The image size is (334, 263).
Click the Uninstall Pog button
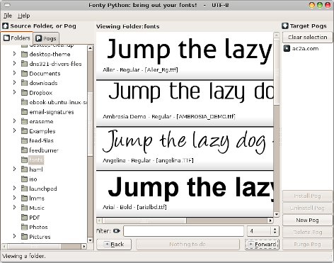tap(307, 208)
